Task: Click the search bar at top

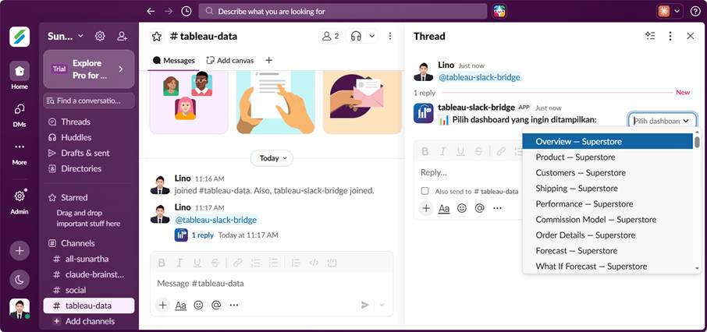Action: tap(343, 11)
